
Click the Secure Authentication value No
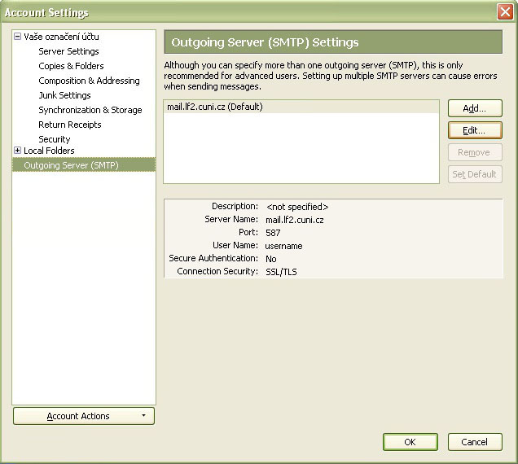(x=271, y=259)
